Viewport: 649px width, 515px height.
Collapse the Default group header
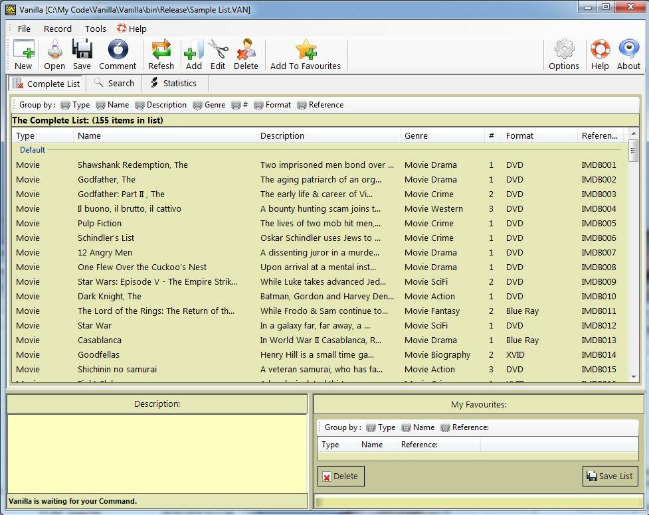(33, 150)
